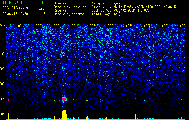The width and height of the screenshot is (189, 120).
Task: Click the 0.9 kHz axis label
Action: pyautogui.click(x=2, y=69)
